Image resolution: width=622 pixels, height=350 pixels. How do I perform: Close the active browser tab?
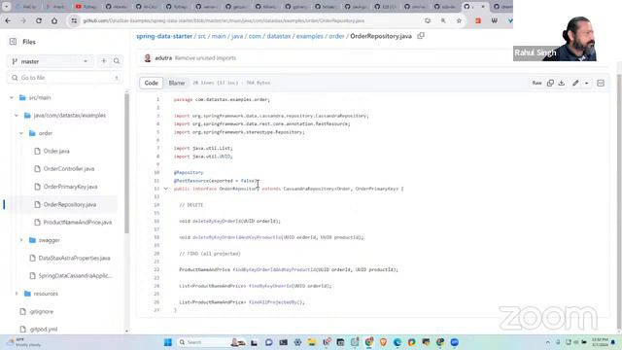pyautogui.click(x=483, y=7)
